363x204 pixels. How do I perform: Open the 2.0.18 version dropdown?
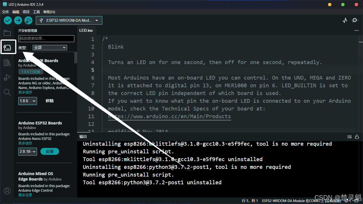(x=28, y=152)
